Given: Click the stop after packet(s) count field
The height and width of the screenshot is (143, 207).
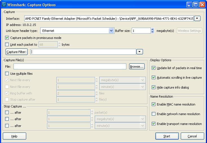Looking at the screenshot, I should pos(69,113).
